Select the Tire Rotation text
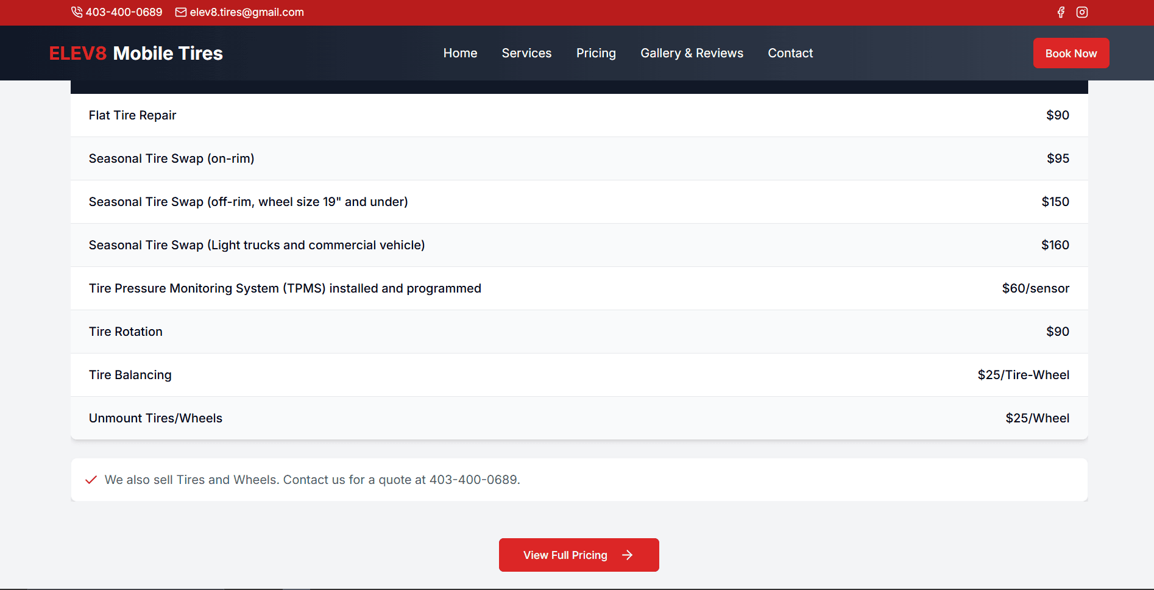This screenshot has height=590, width=1154. (126, 332)
